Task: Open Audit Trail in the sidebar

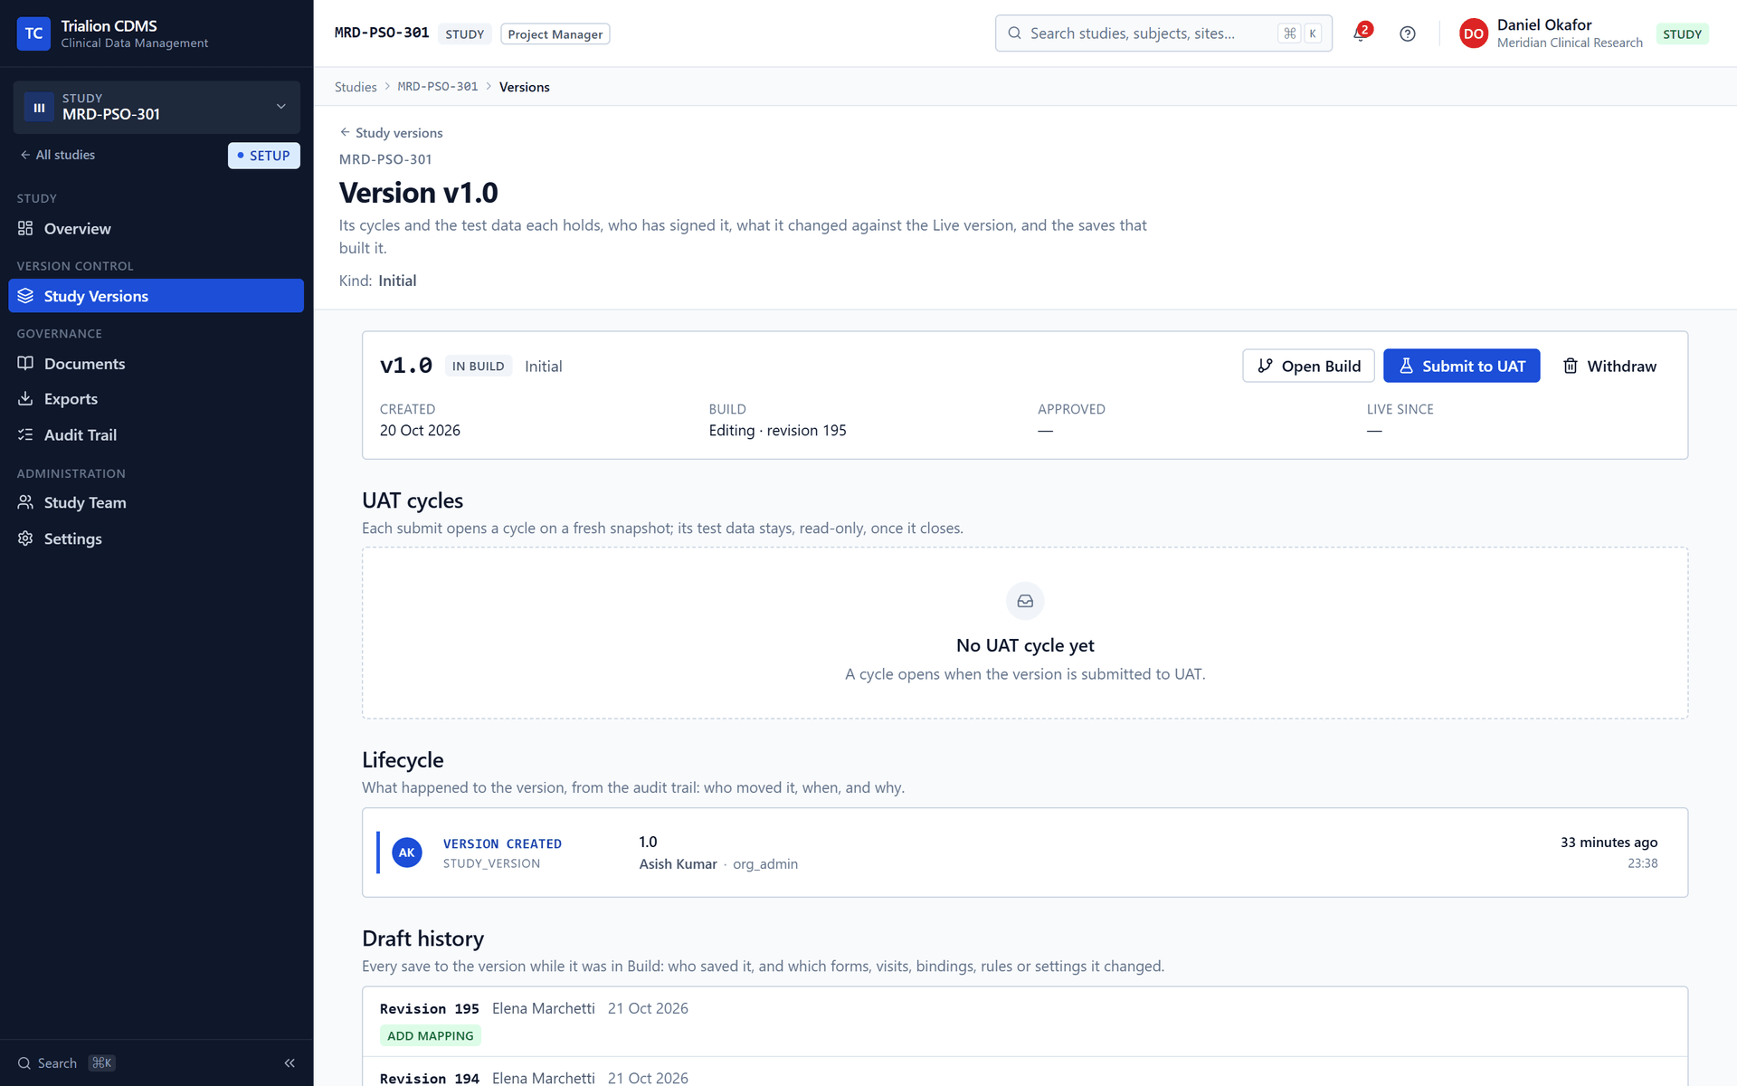Action: click(x=156, y=434)
